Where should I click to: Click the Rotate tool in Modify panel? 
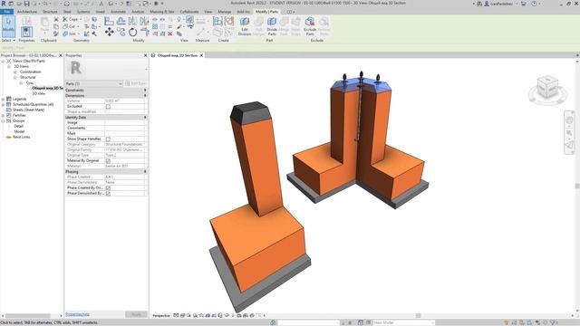click(x=133, y=33)
